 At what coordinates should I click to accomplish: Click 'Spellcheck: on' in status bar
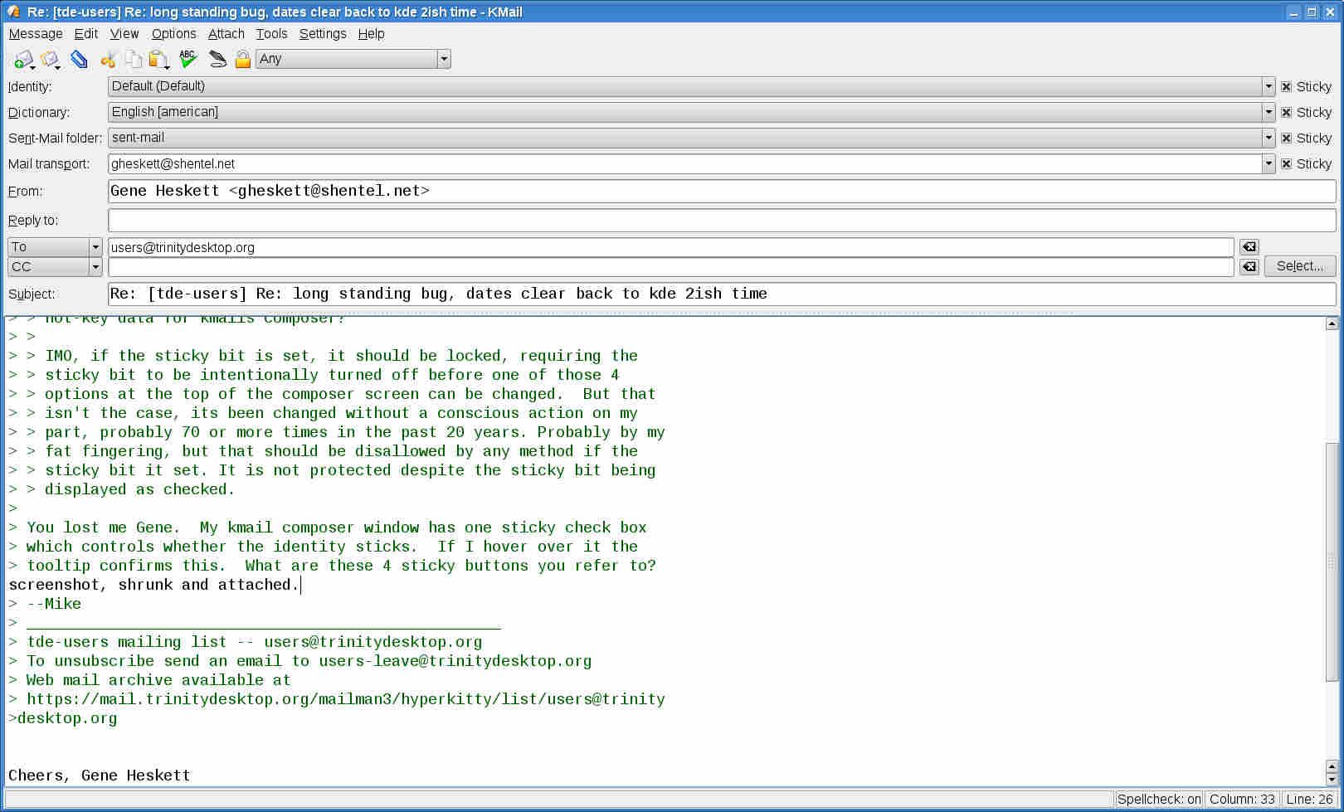click(x=1159, y=800)
